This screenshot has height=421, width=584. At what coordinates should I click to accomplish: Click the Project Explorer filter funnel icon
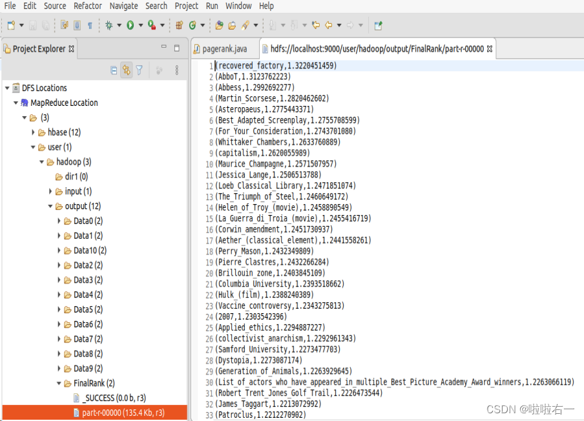tap(140, 70)
